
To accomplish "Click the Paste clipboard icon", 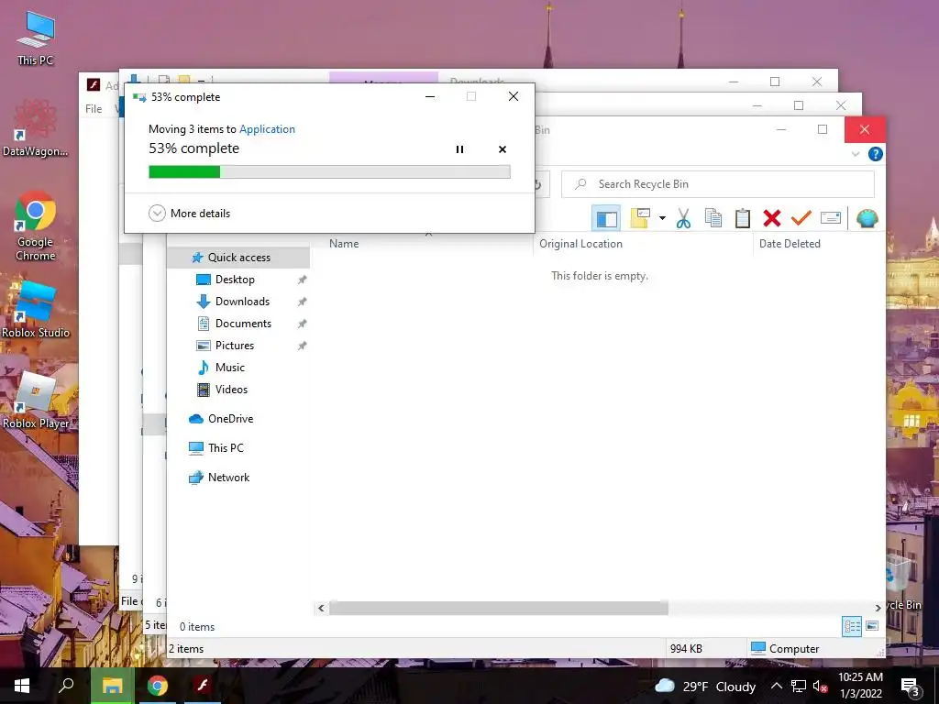I will point(743,218).
